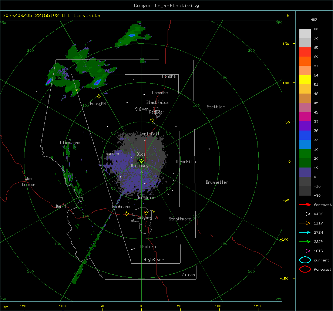Click the yellow marker near RockyMH
This screenshot has height=311, width=333.
99,97
